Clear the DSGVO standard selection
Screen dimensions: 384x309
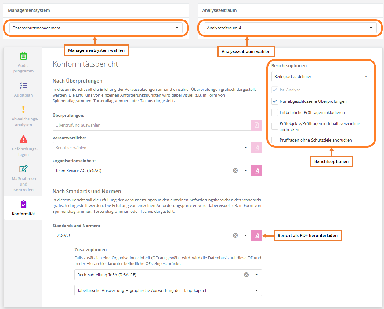[x=235, y=235]
